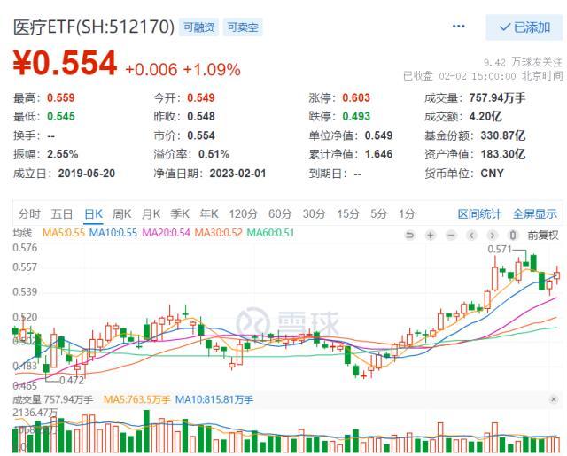Click the 基金份额 value 330.87亿

pyautogui.click(x=503, y=135)
